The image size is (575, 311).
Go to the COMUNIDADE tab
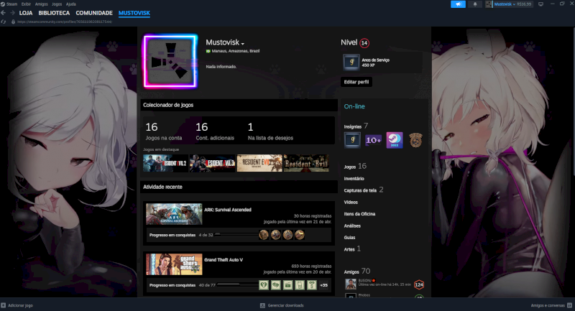[x=94, y=13]
